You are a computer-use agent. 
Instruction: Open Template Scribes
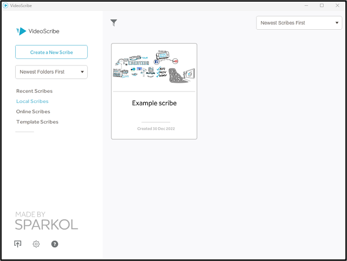[x=37, y=122]
